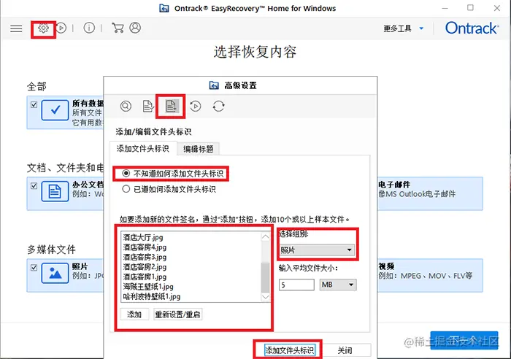Open advanced settings gear icon
Image resolution: width=511 pixels, height=359 pixels.
(x=43, y=28)
